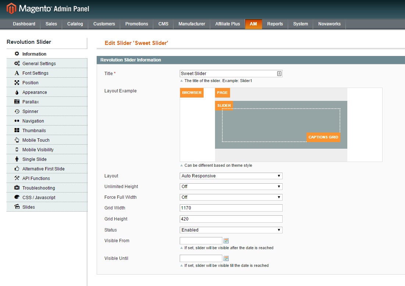The image size is (405, 286).
Task: Open the System menu
Action: (x=300, y=24)
